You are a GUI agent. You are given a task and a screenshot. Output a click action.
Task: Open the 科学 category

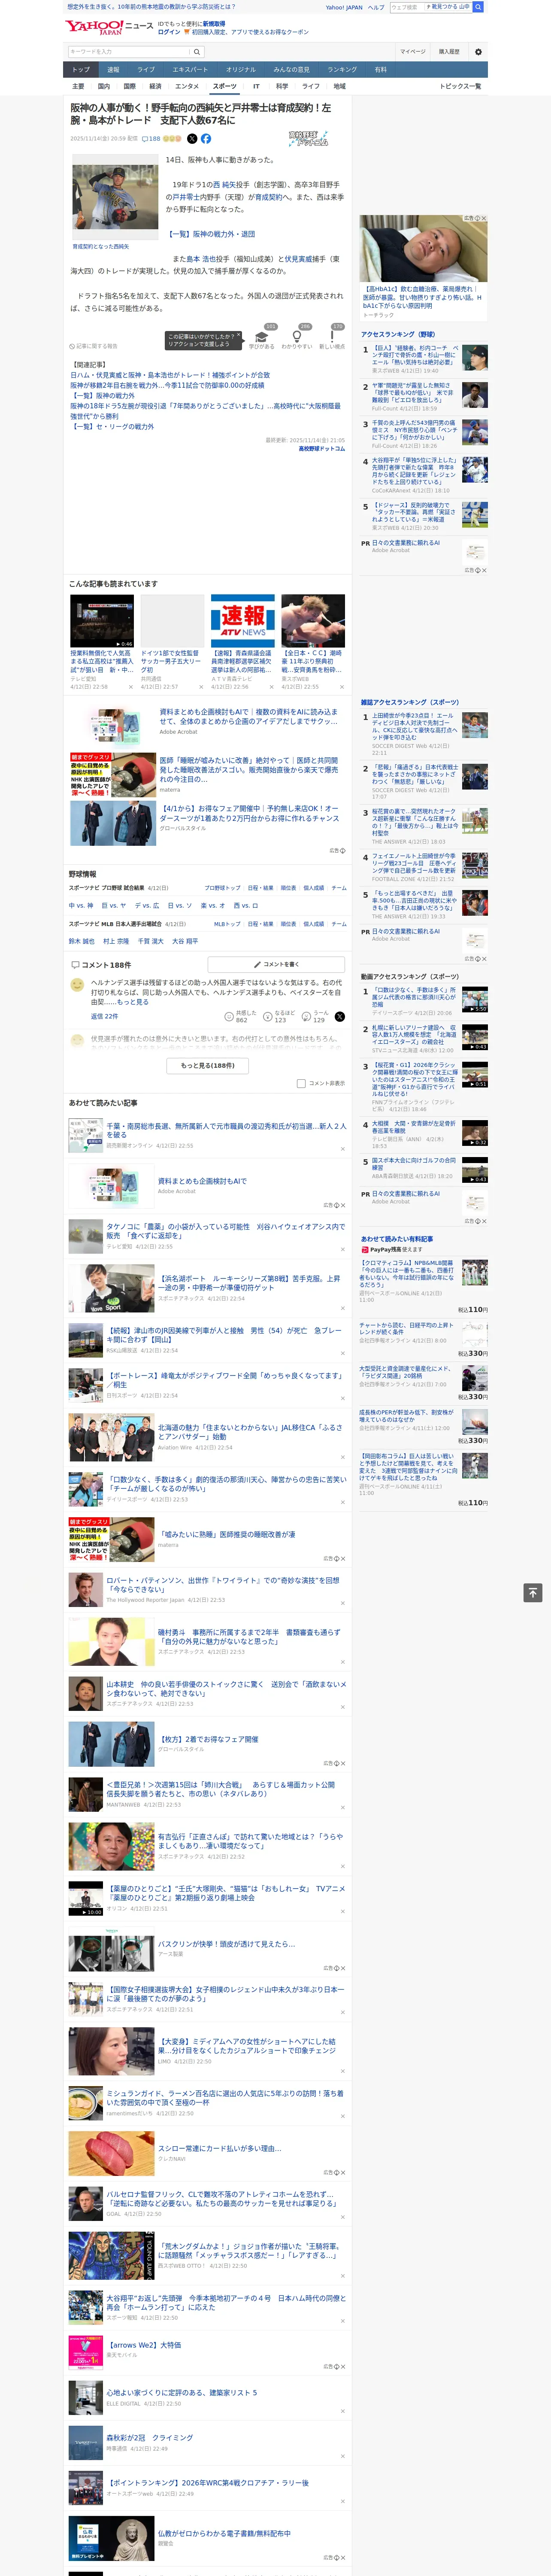pyautogui.click(x=282, y=86)
